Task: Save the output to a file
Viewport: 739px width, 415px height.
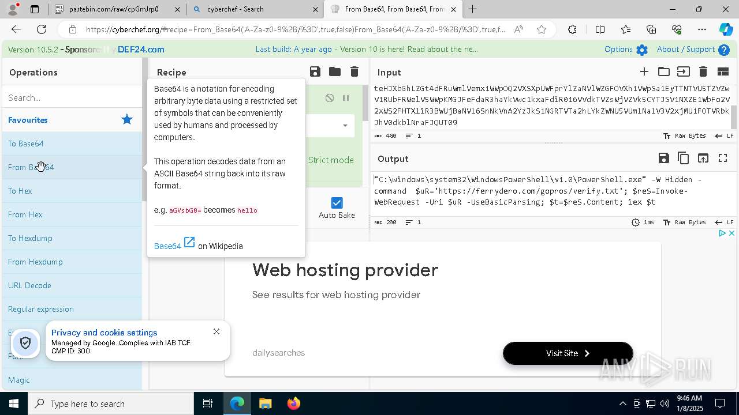Action: (x=663, y=158)
